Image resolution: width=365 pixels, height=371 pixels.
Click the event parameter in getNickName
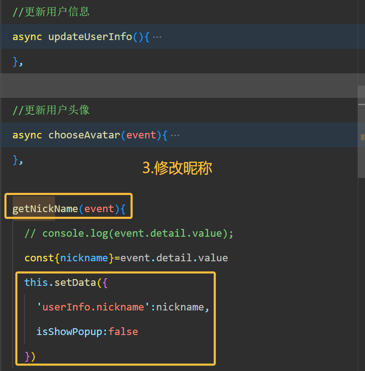click(99, 209)
